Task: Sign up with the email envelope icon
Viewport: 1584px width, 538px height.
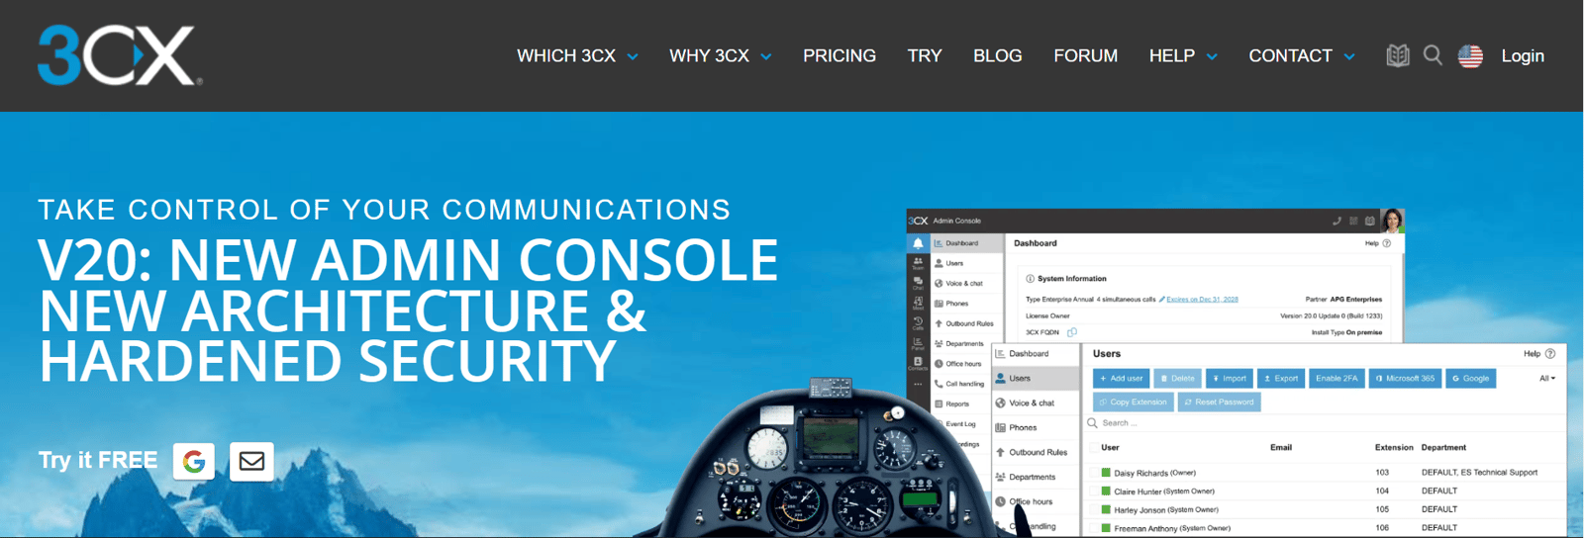Action: coord(251,461)
